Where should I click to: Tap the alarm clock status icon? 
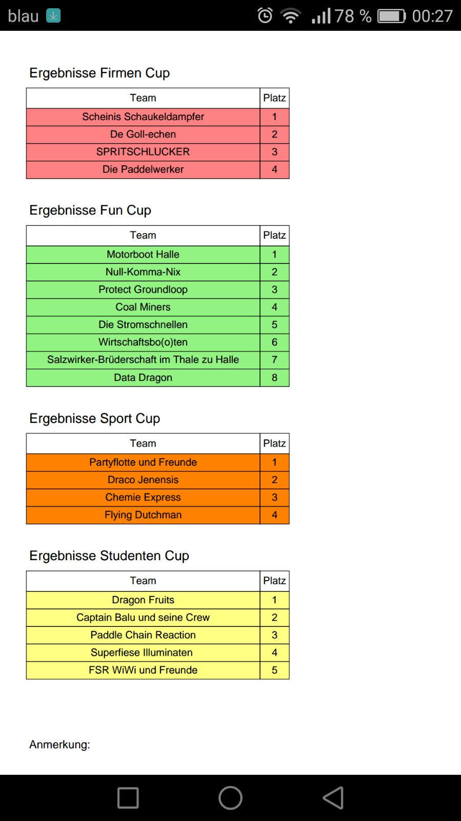pyautogui.click(x=265, y=15)
